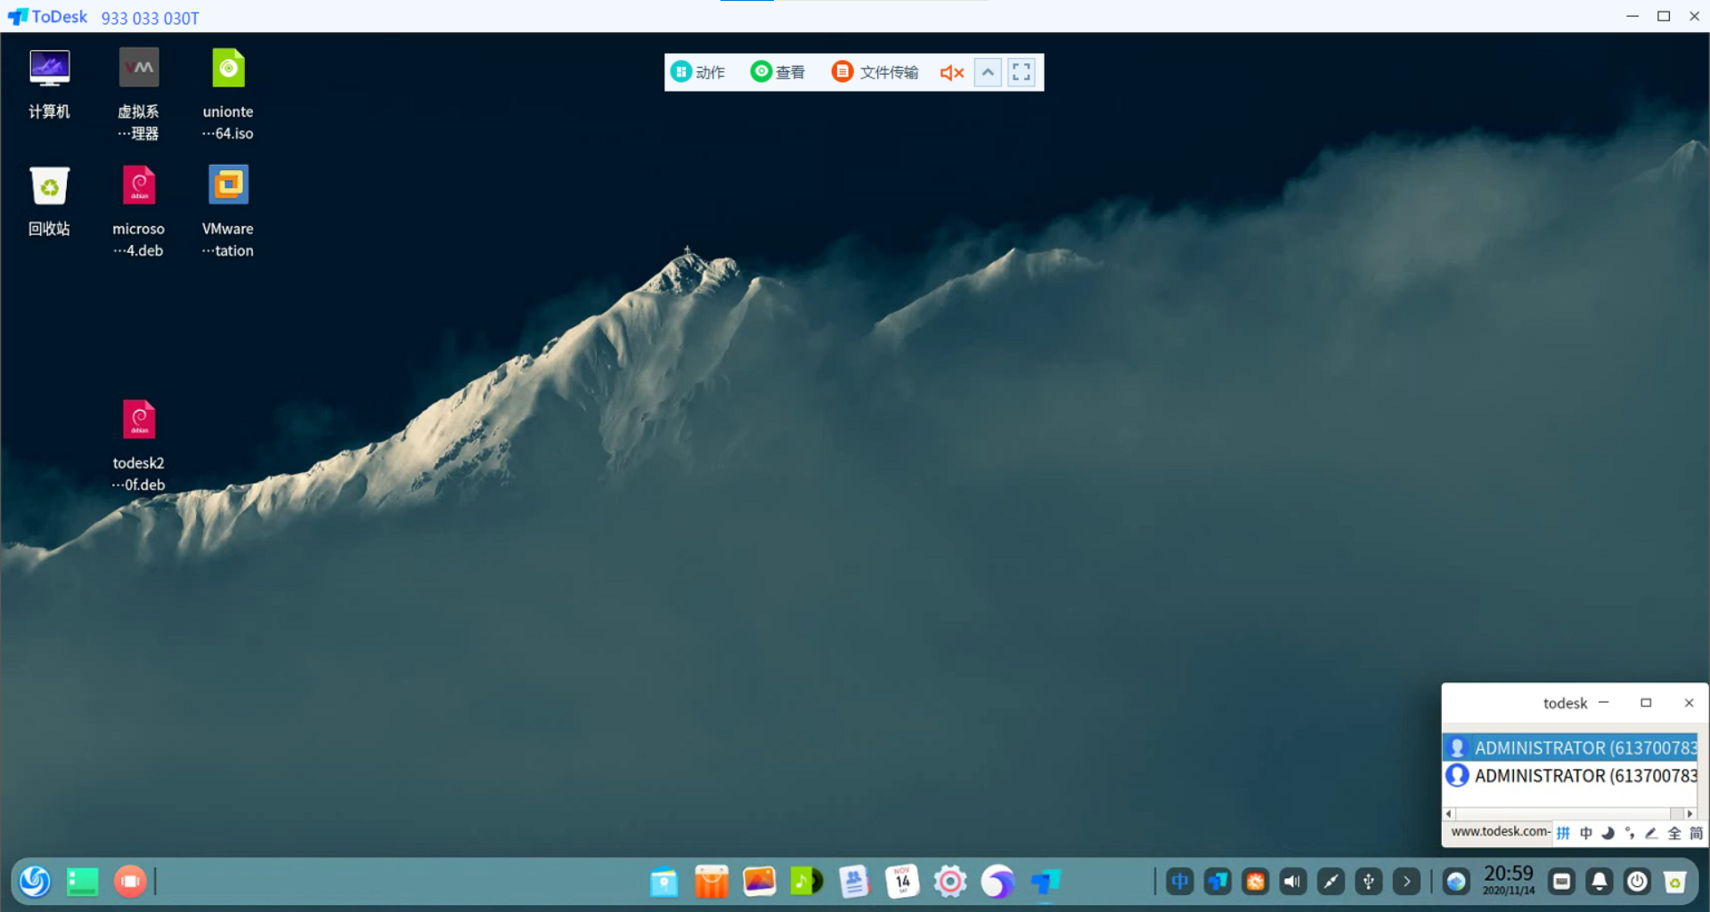Click the pen tray icon in dock
Image resolution: width=1710 pixels, height=912 pixels.
pyautogui.click(x=1331, y=882)
